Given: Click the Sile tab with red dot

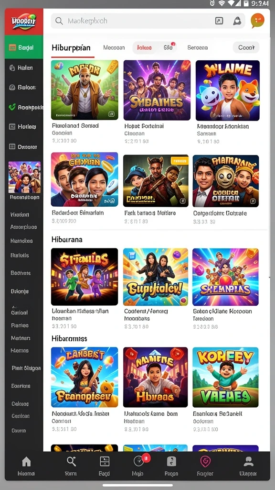Looking at the screenshot, I should pos(169,47).
